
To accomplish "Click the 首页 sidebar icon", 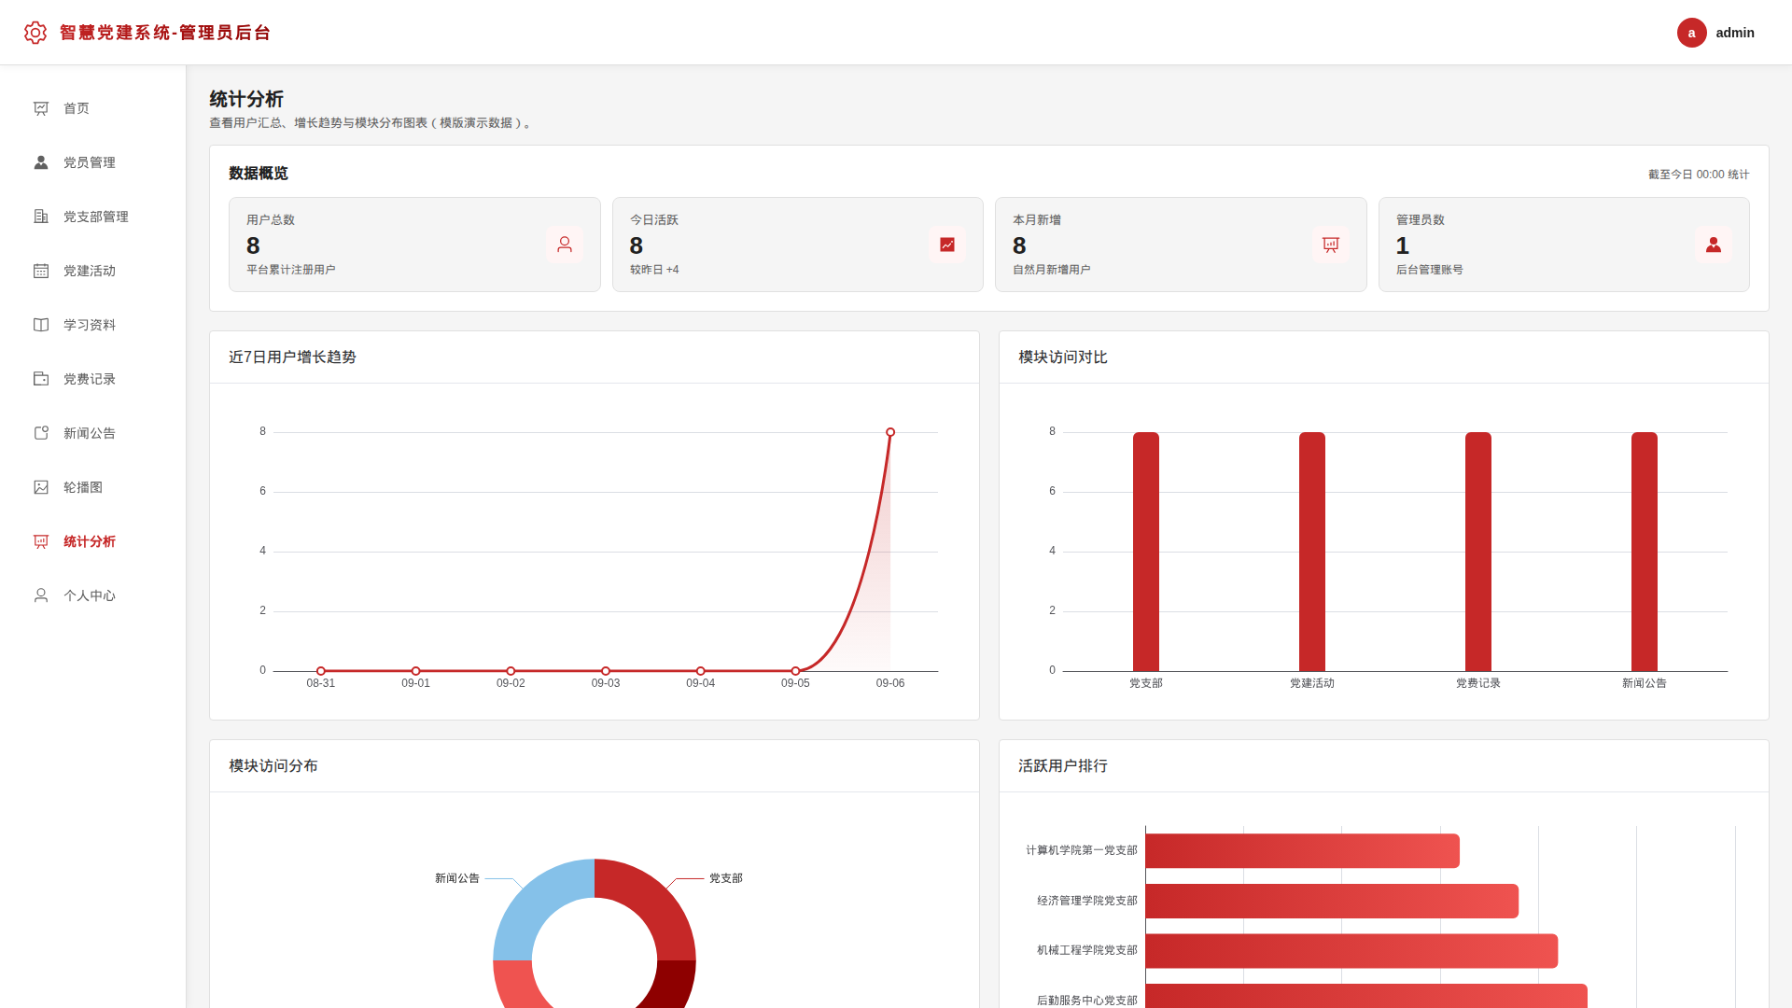I will pyautogui.click(x=41, y=108).
